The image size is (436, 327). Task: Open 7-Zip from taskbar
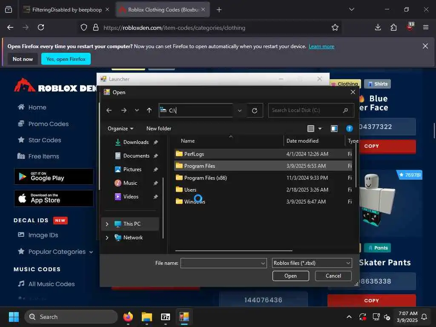click(x=166, y=317)
